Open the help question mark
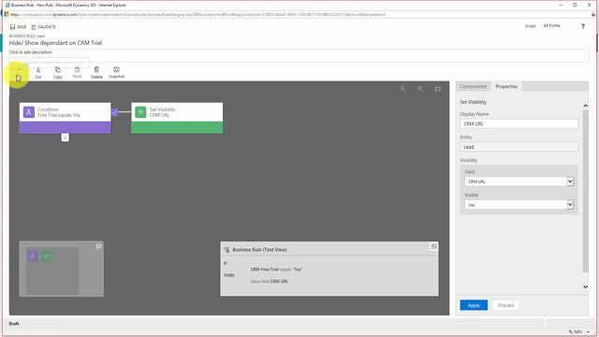This screenshot has width=599, height=337. pyautogui.click(x=583, y=26)
